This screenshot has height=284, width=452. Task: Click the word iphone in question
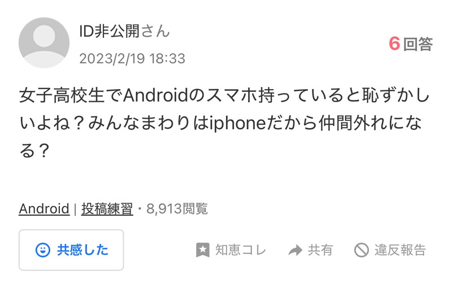[238, 124]
